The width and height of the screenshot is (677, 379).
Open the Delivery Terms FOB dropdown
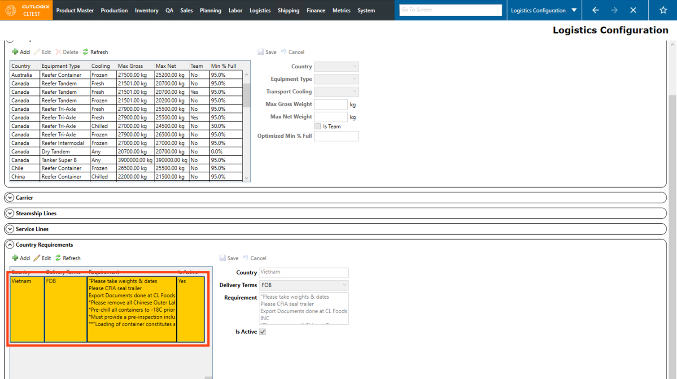pos(344,285)
